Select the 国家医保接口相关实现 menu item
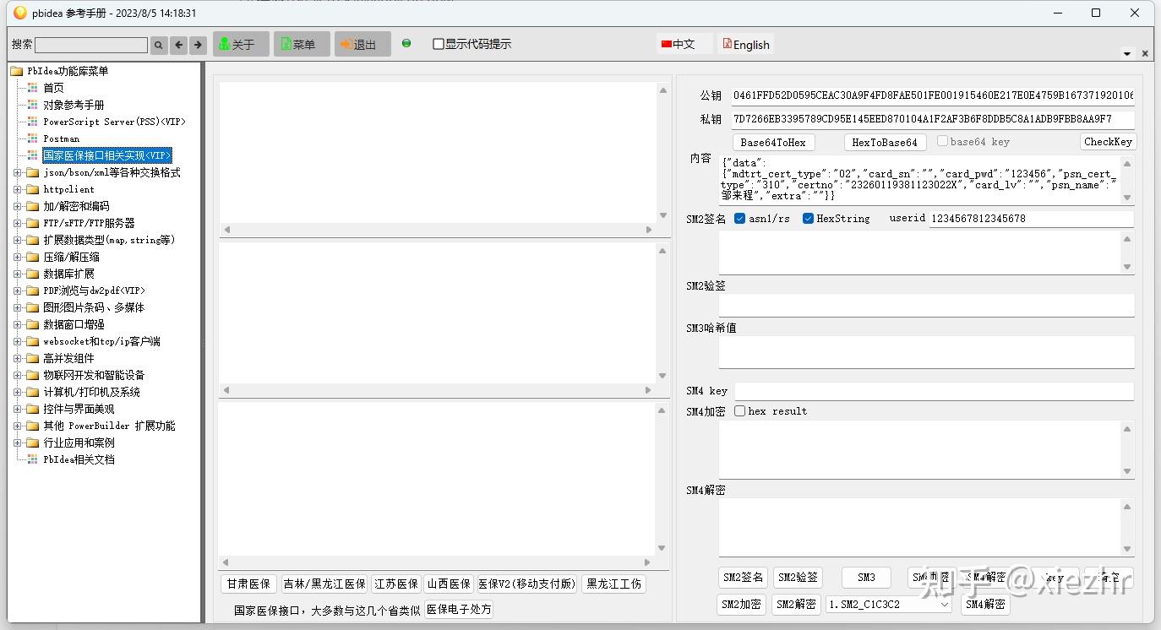The height and width of the screenshot is (630, 1161). (x=106, y=155)
